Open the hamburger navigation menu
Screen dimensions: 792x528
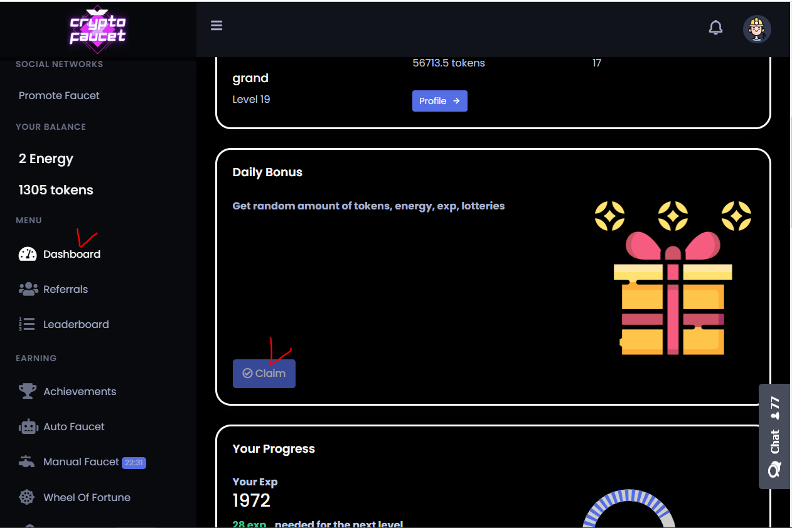[217, 25]
